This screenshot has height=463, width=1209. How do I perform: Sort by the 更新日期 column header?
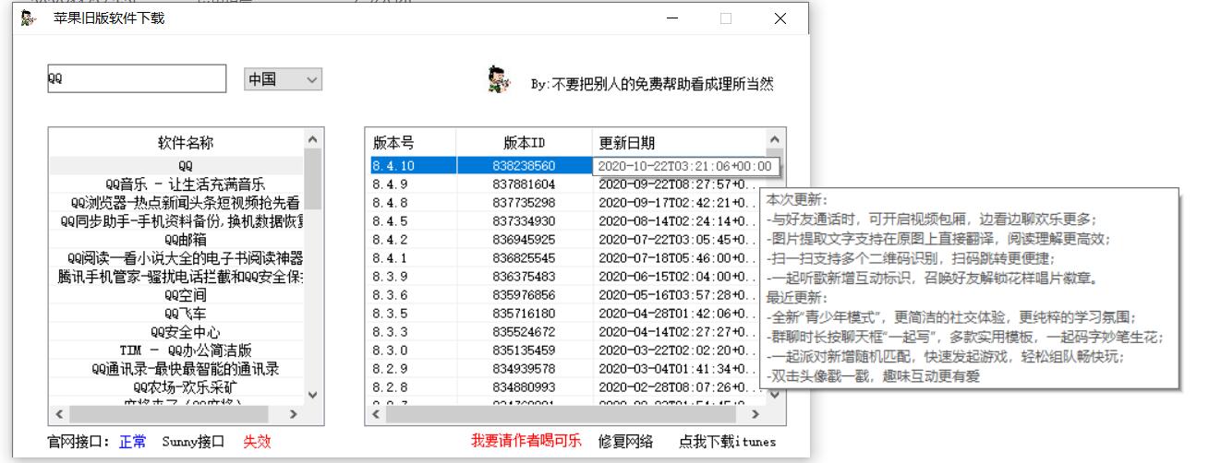click(x=678, y=143)
